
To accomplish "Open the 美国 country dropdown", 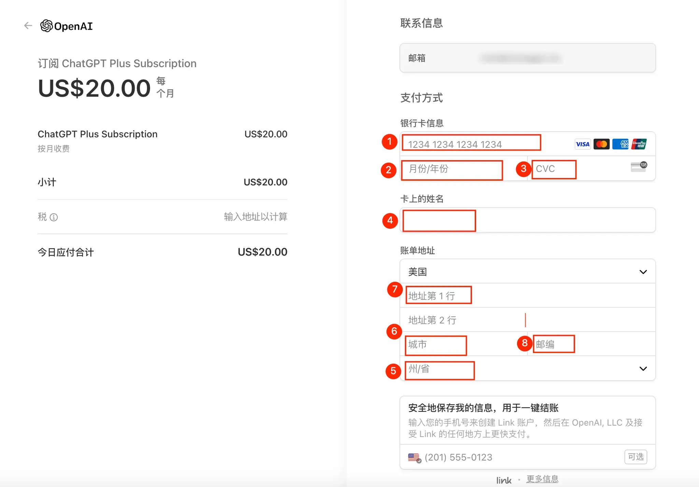I will click(x=528, y=272).
